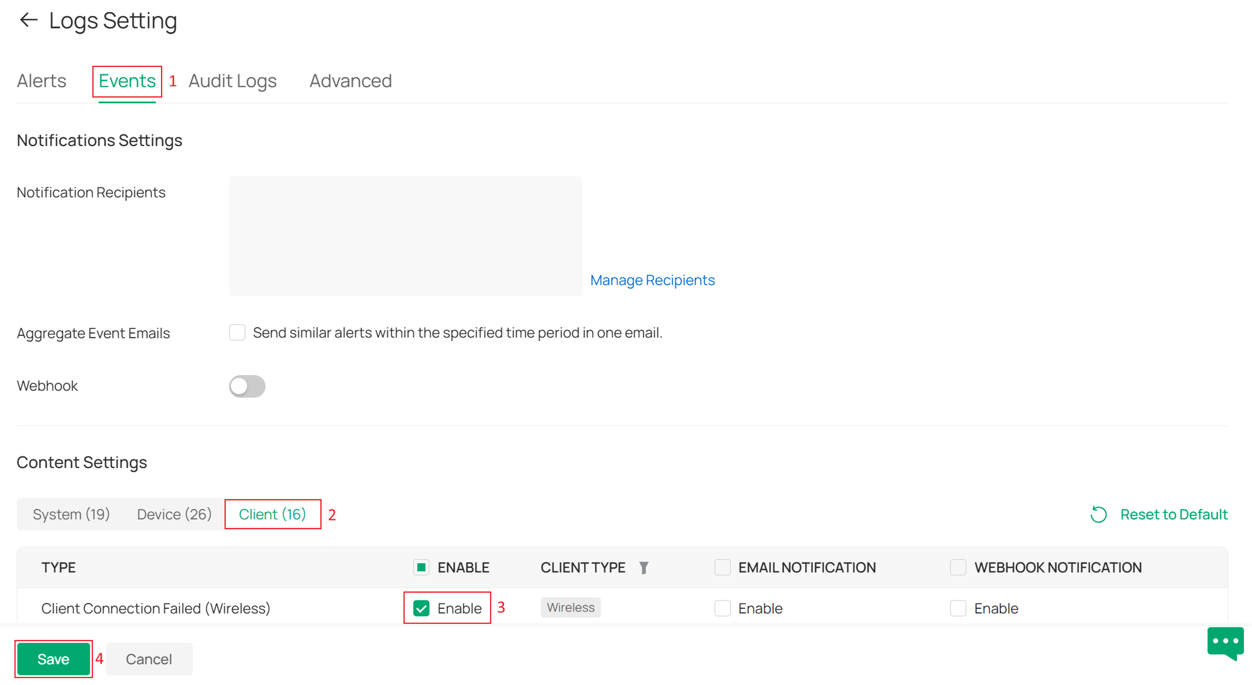Toggle the ENABLE header checkbox

(x=422, y=568)
